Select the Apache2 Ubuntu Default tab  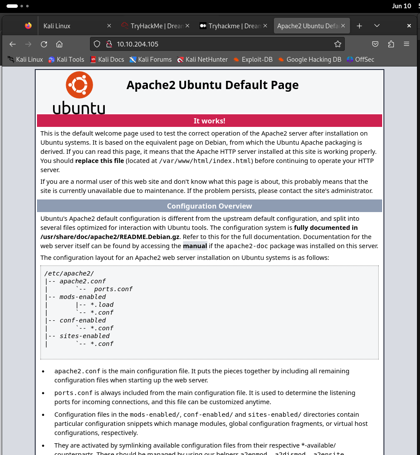click(x=312, y=26)
